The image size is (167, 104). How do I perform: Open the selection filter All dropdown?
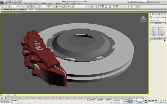tap(14, 6)
